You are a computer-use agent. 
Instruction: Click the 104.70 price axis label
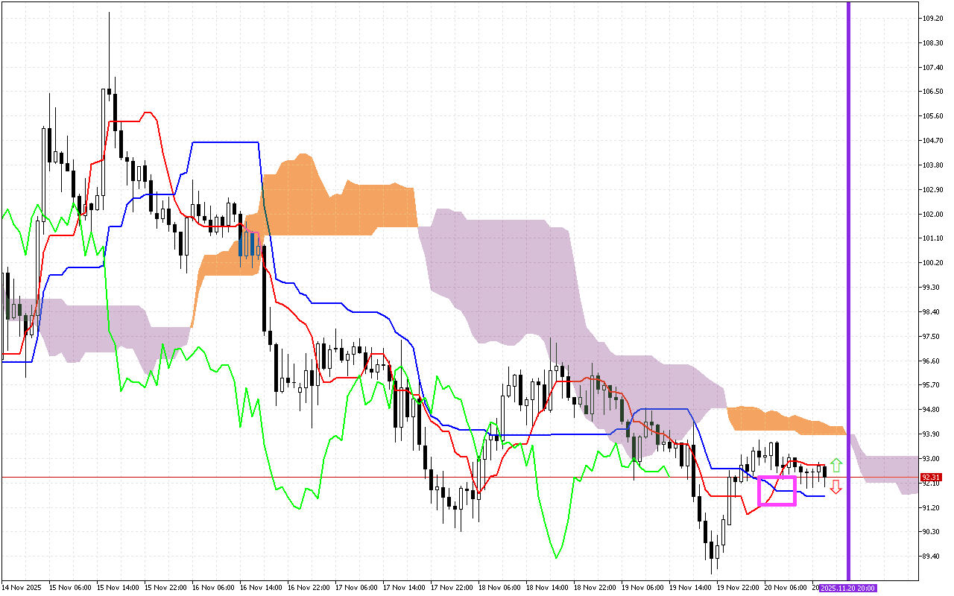click(x=932, y=141)
